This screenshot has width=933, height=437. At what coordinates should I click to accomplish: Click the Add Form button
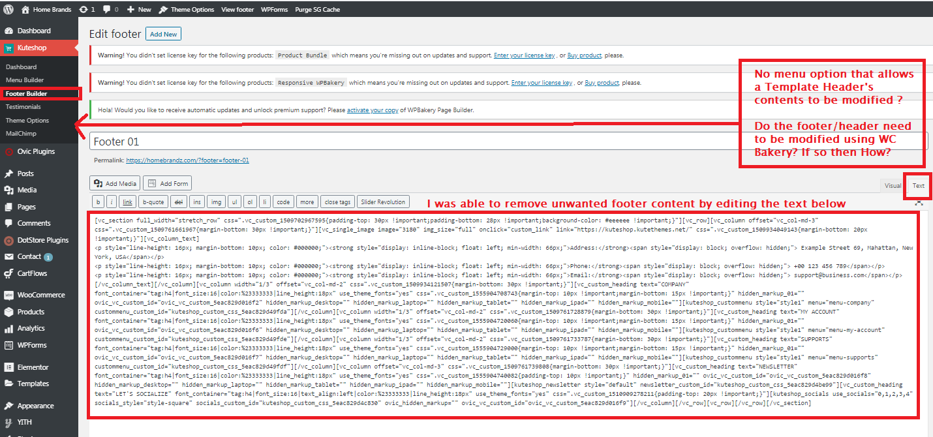pos(167,184)
